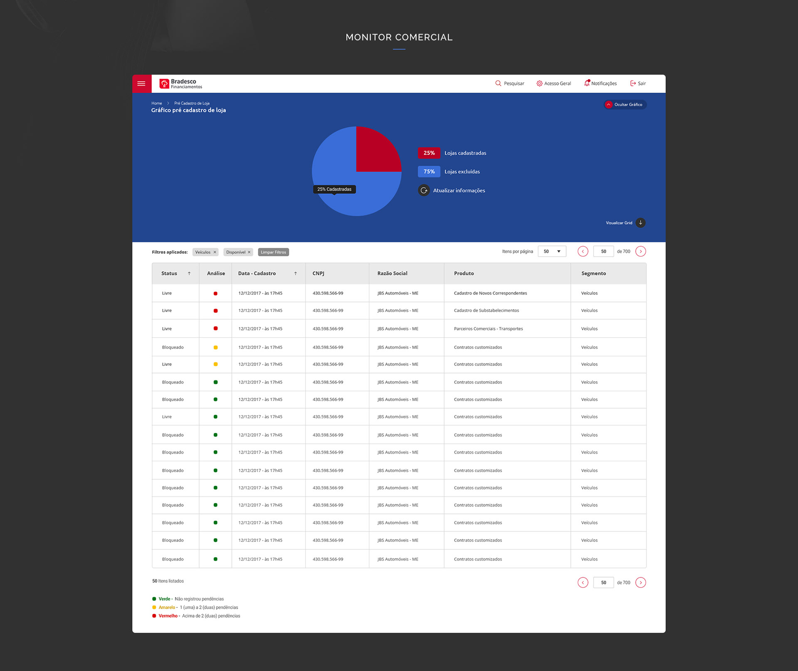
Task: Click the Pesquisar search icon
Action: click(x=498, y=83)
